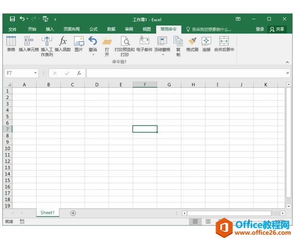Switch to the 开始 tab

click(x=32, y=29)
